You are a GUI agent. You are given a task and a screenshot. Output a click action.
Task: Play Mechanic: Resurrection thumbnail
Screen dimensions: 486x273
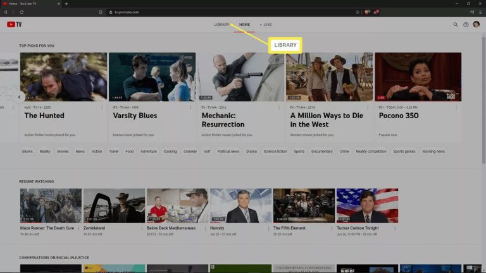tap(241, 76)
